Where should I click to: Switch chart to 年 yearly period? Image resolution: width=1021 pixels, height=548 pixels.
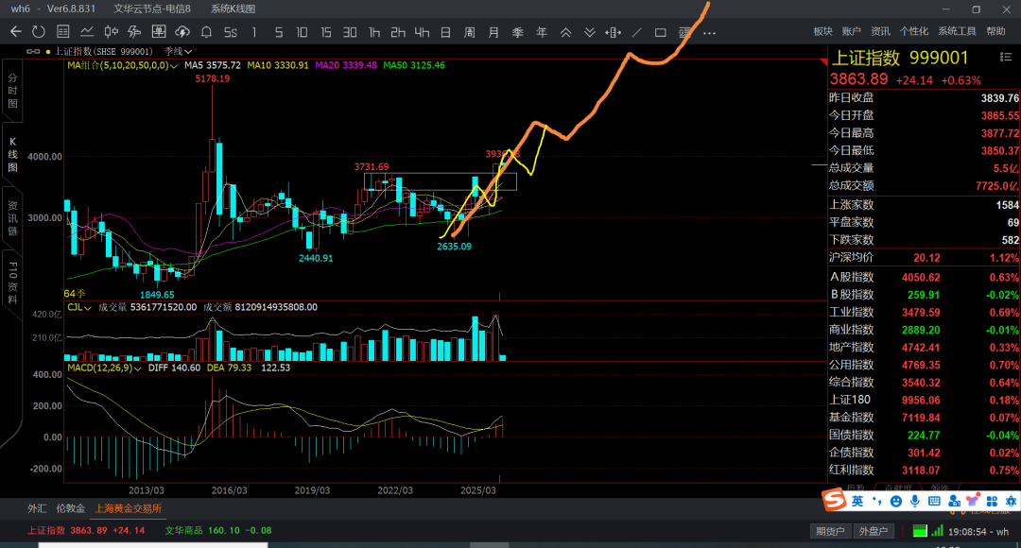pyautogui.click(x=541, y=32)
